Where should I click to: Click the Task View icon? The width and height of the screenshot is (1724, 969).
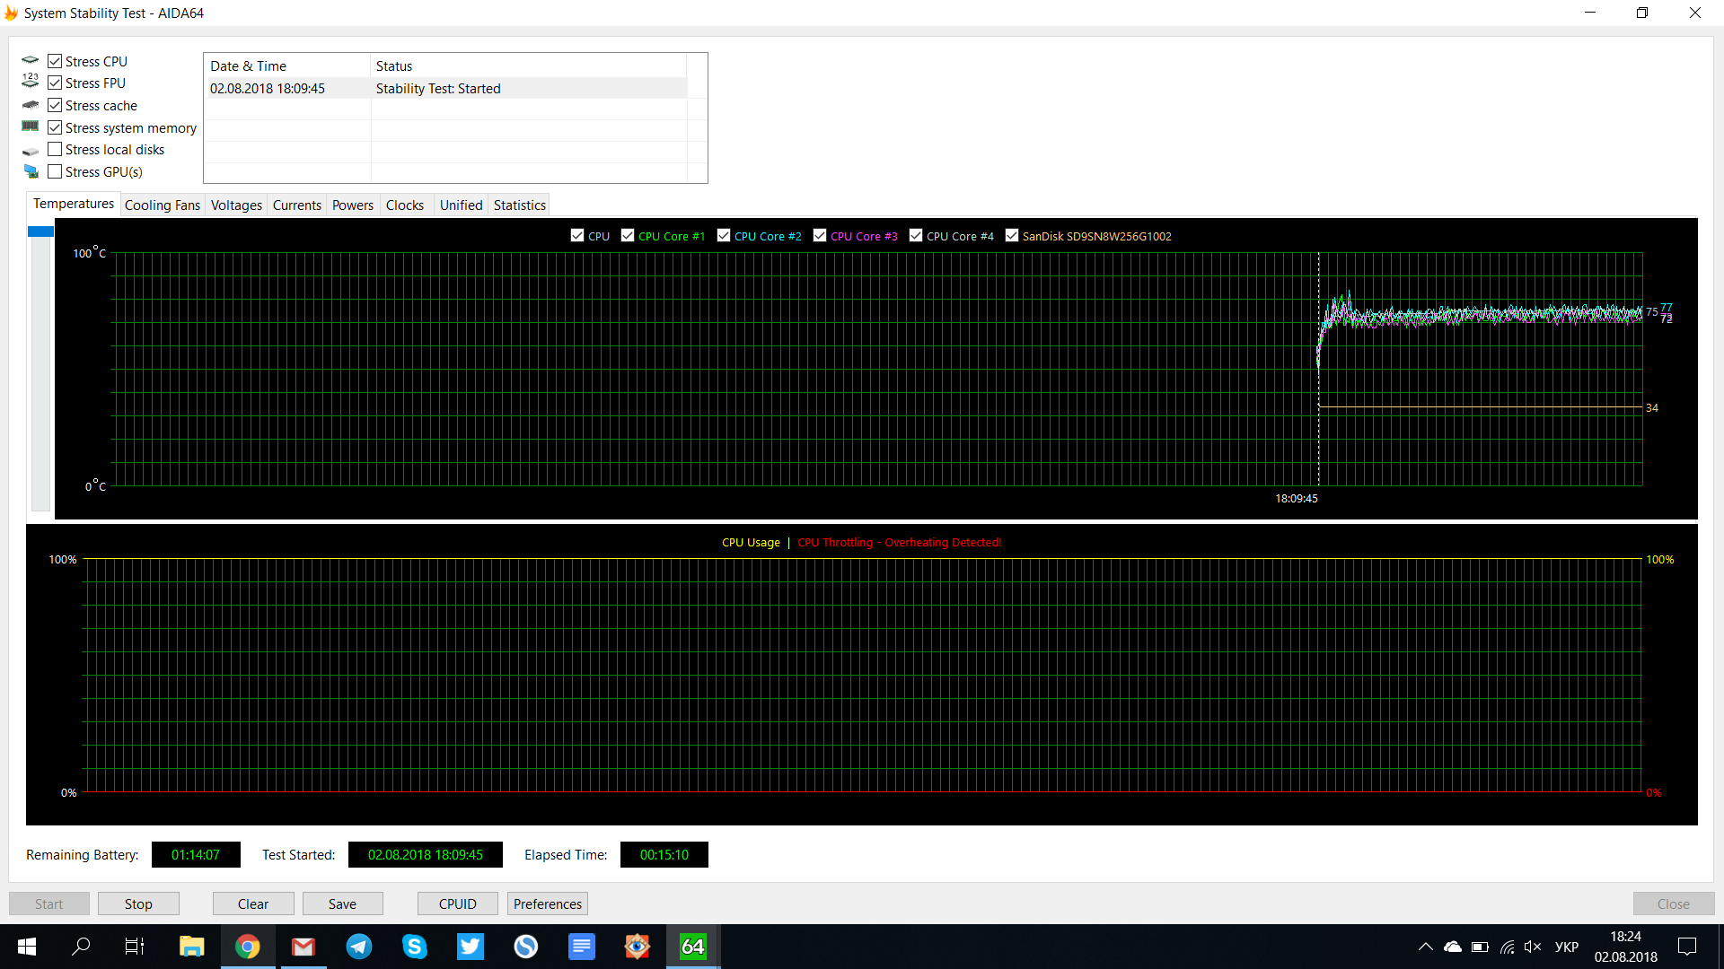click(x=135, y=947)
